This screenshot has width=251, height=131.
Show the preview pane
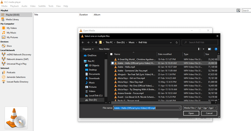point(210,49)
